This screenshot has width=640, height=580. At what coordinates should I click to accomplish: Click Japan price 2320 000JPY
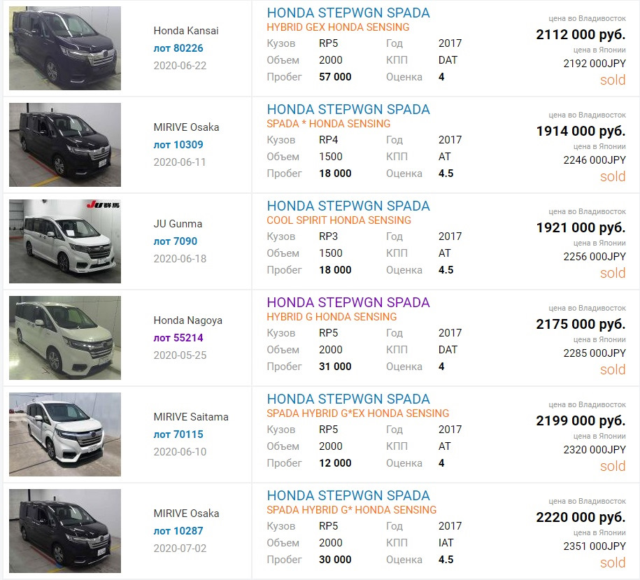coord(595,450)
